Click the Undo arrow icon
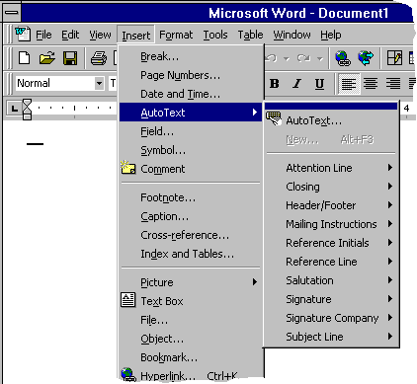Image resolution: width=417 pixels, height=384 pixels. click(272, 58)
